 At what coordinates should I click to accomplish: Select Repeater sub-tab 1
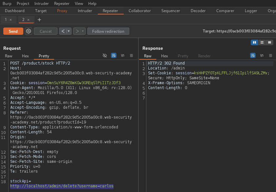point(6,20)
